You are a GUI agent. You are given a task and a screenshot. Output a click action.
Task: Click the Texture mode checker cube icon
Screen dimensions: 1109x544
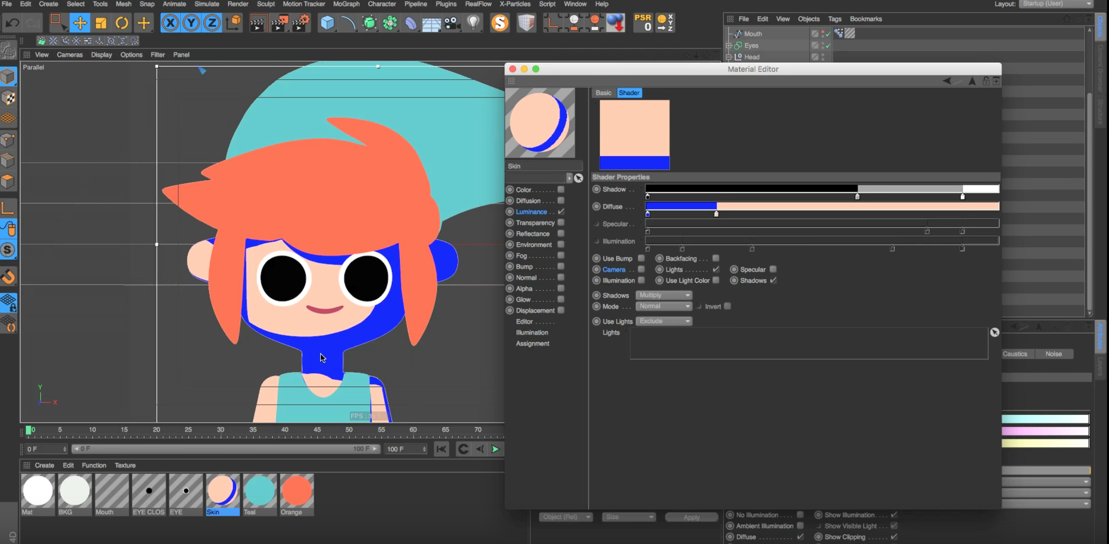coord(8,98)
